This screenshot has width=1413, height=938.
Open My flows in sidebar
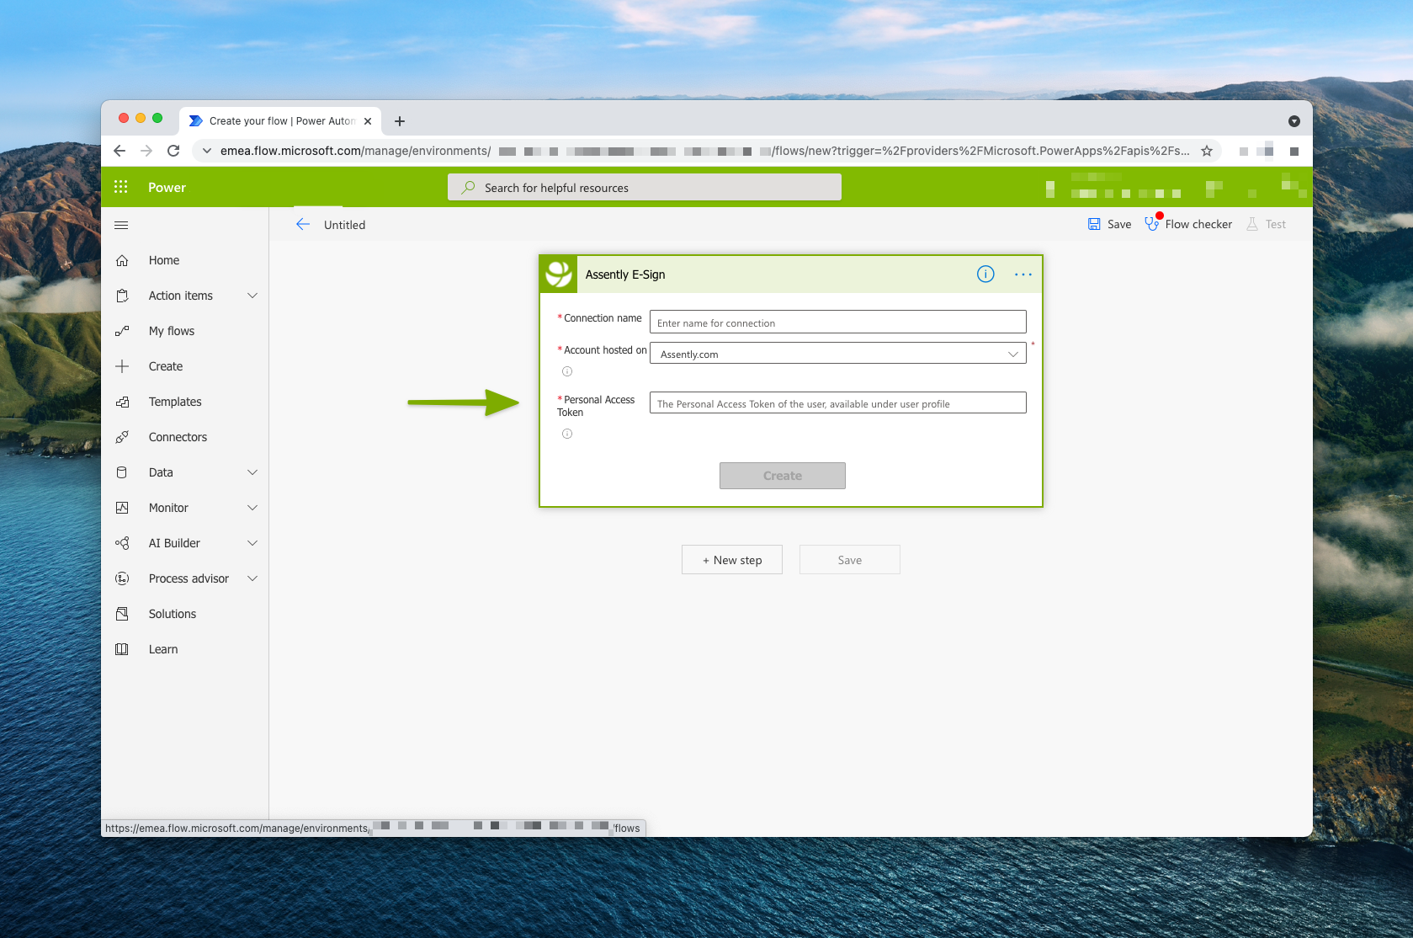click(x=172, y=331)
